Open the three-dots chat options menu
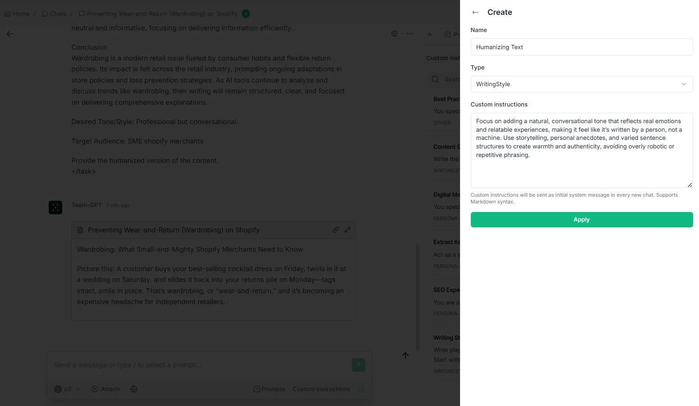The image size is (699, 406). [409, 34]
